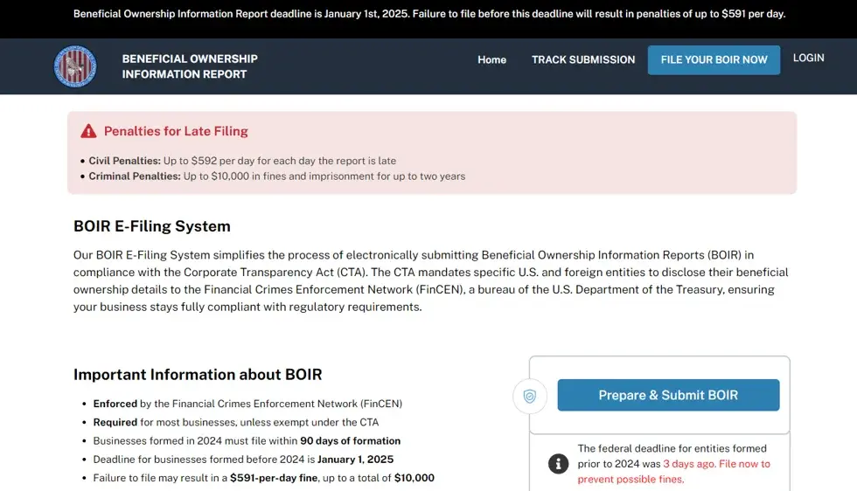Click the '90 days of formation' bullet
857x491 pixels.
[x=247, y=440]
